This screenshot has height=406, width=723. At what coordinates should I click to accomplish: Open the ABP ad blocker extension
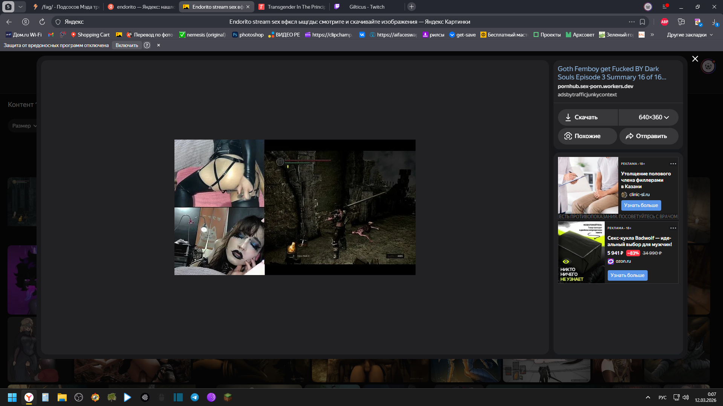coord(665,22)
